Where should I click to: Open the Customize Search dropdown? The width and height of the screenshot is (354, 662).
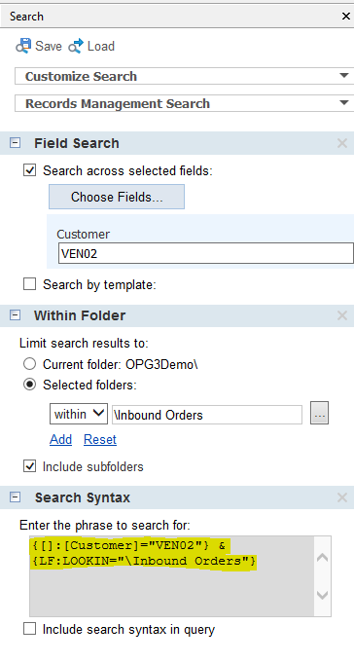tap(185, 76)
